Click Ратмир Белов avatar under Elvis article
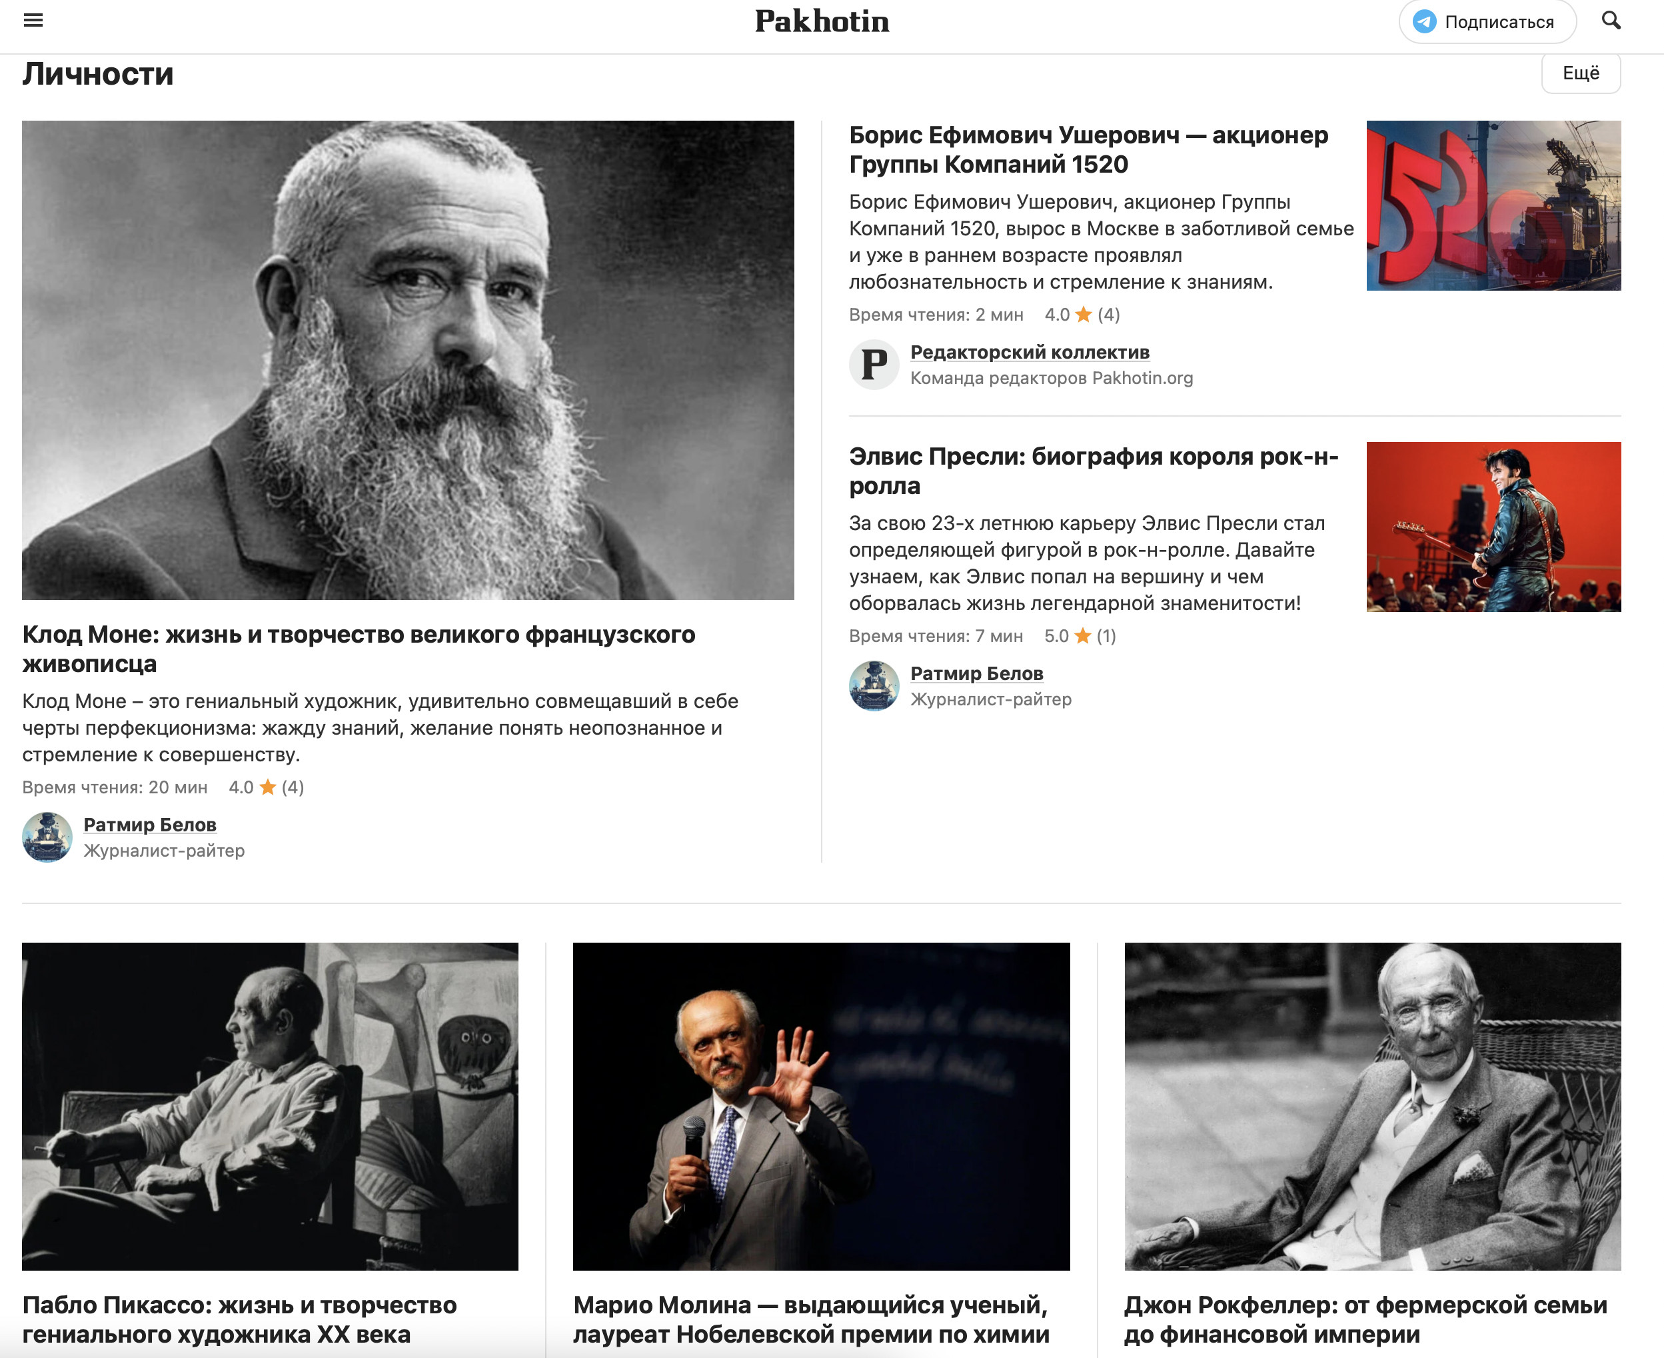 pyautogui.click(x=874, y=686)
